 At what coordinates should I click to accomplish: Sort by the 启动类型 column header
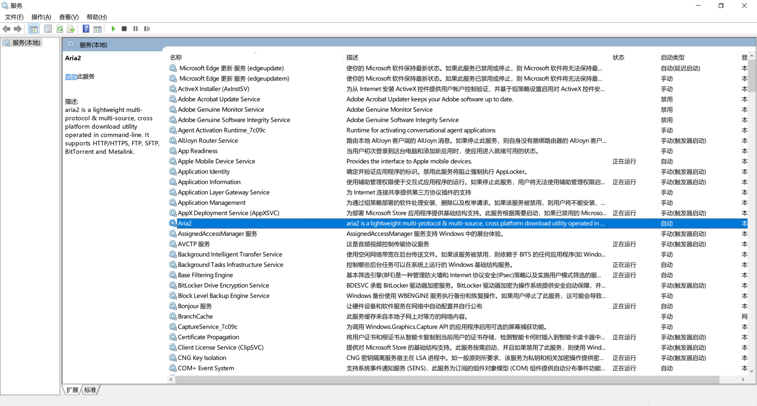[697, 57]
